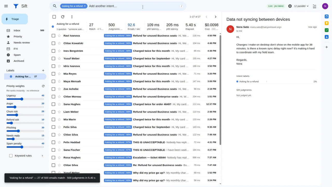Open the Archived folder

pos(25,61)
